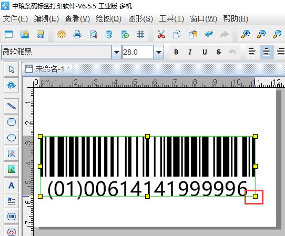Click the Paste clipboard icon

192,34
